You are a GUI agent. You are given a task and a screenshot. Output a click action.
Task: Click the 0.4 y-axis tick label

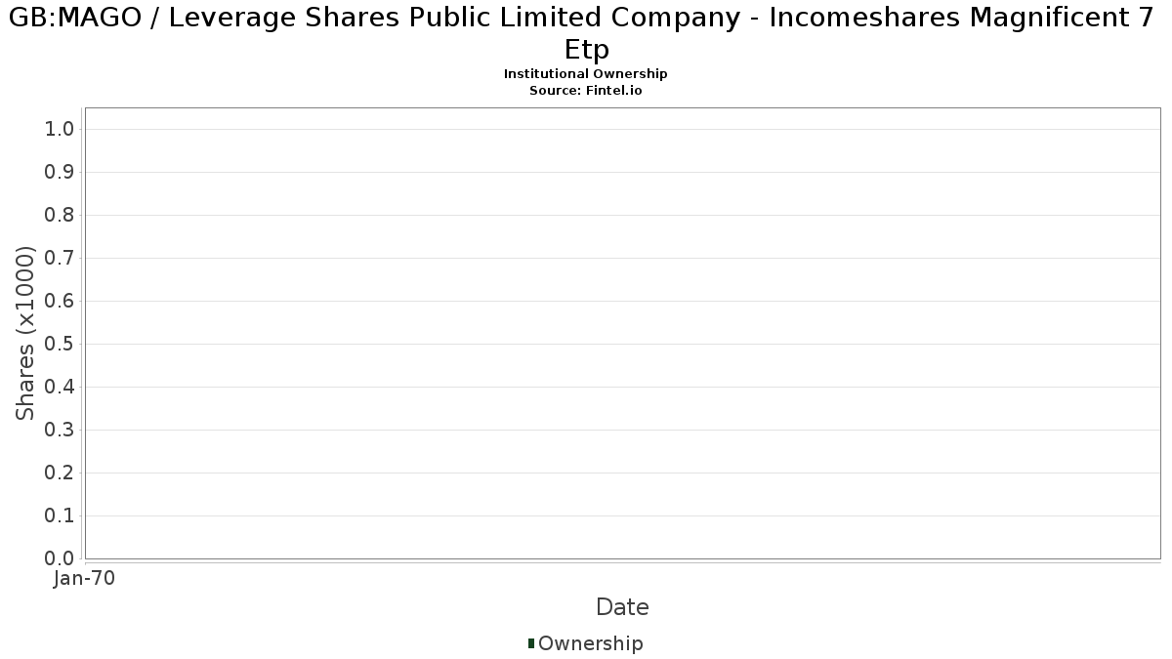click(x=61, y=388)
